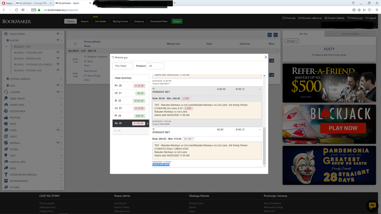381x214 pixels.
Task: Click the soccer ball icon beside Piłka Nożna
Action: click(7, 34)
